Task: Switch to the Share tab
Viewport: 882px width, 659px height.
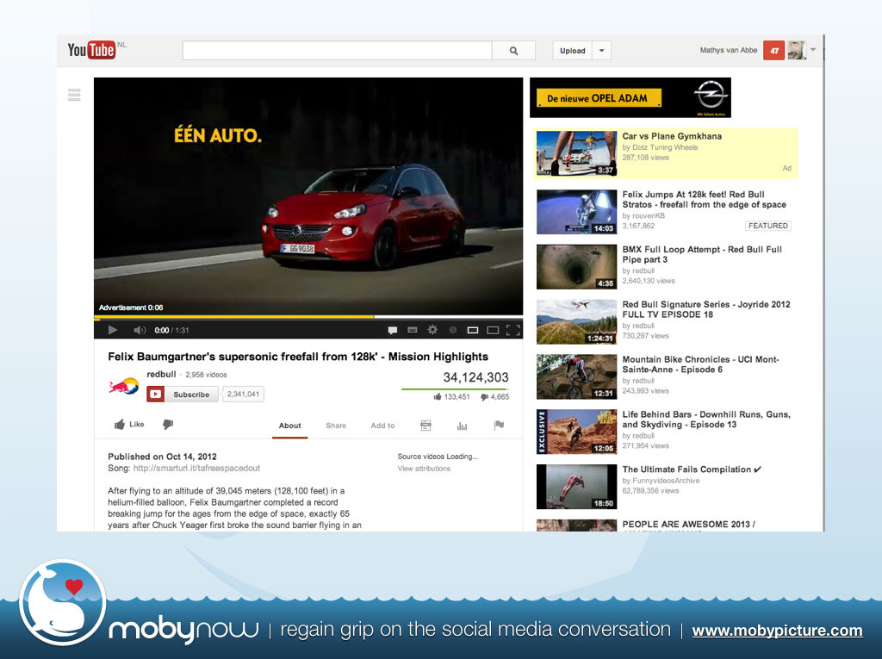Action: pos(336,426)
